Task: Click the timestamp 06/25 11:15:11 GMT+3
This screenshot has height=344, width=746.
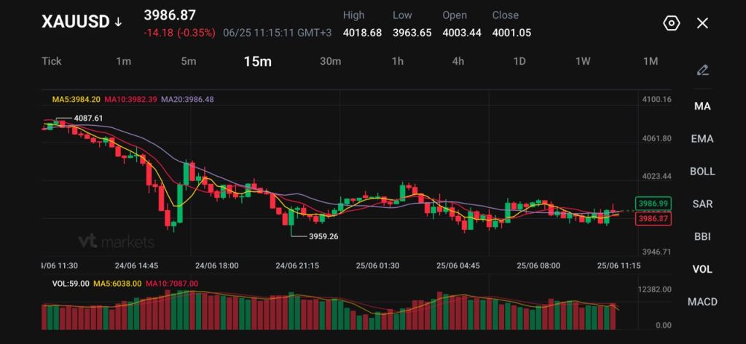Action: [x=278, y=33]
